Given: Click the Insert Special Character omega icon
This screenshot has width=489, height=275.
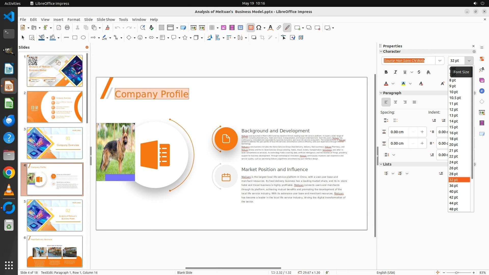Looking at the screenshot, I should [259, 28].
